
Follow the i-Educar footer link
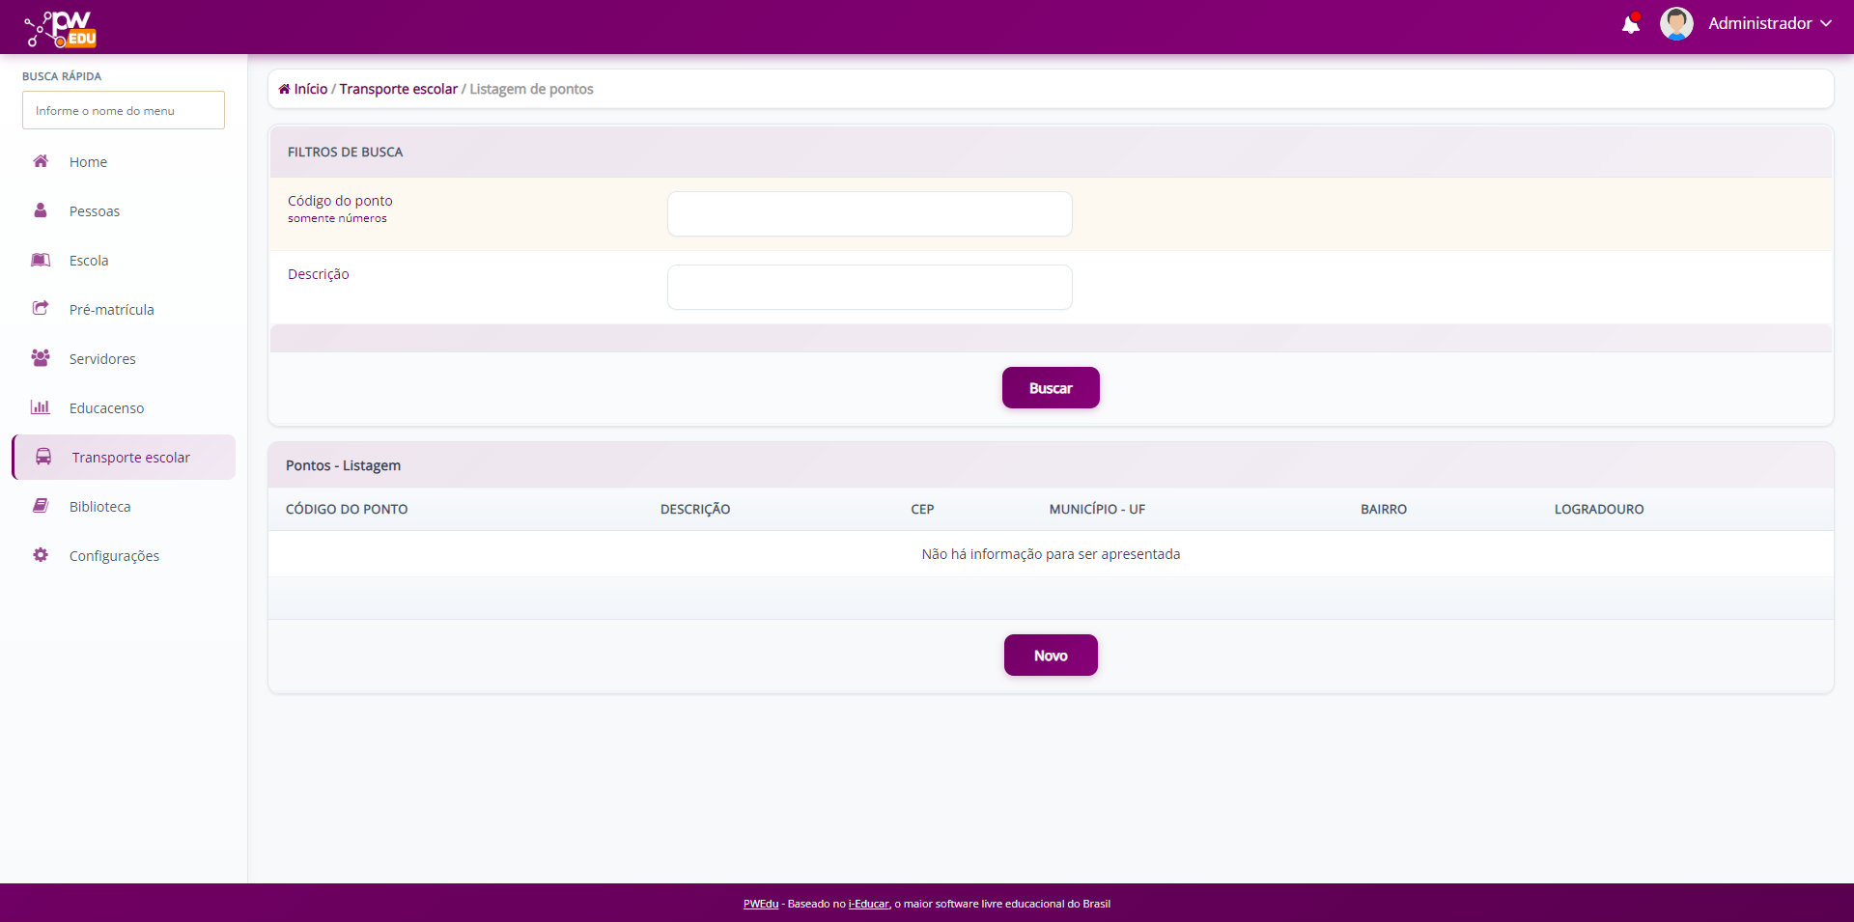point(868,904)
